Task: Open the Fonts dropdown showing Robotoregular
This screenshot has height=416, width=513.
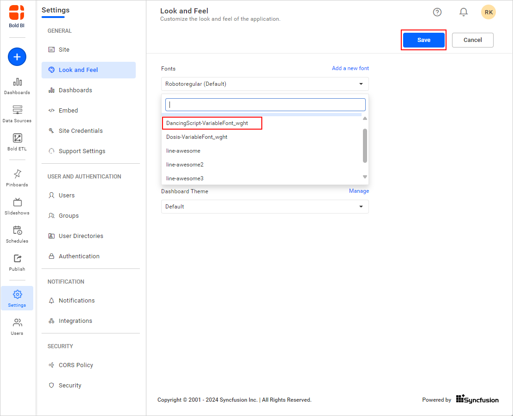Action: coord(265,83)
